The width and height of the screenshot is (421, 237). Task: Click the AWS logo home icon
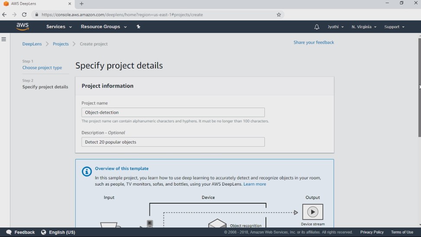point(22,26)
